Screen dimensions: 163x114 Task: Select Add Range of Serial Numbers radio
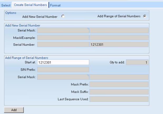pos(145,16)
